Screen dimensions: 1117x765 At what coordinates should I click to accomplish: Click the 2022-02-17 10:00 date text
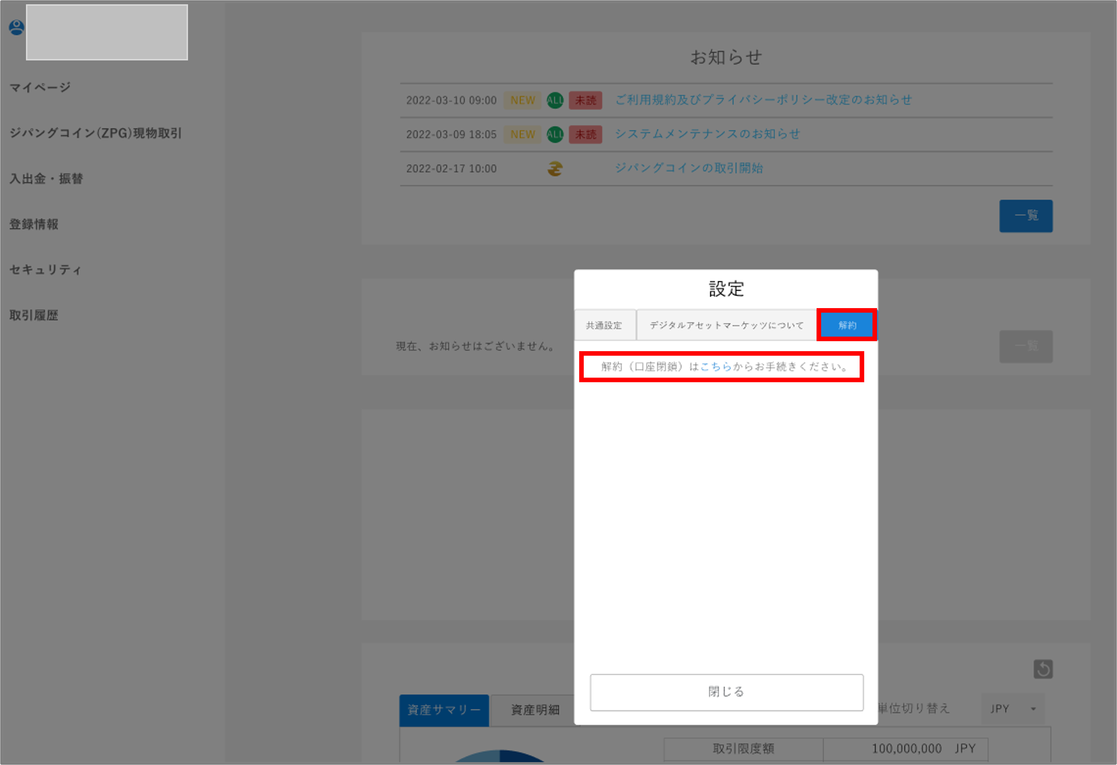click(451, 168)
